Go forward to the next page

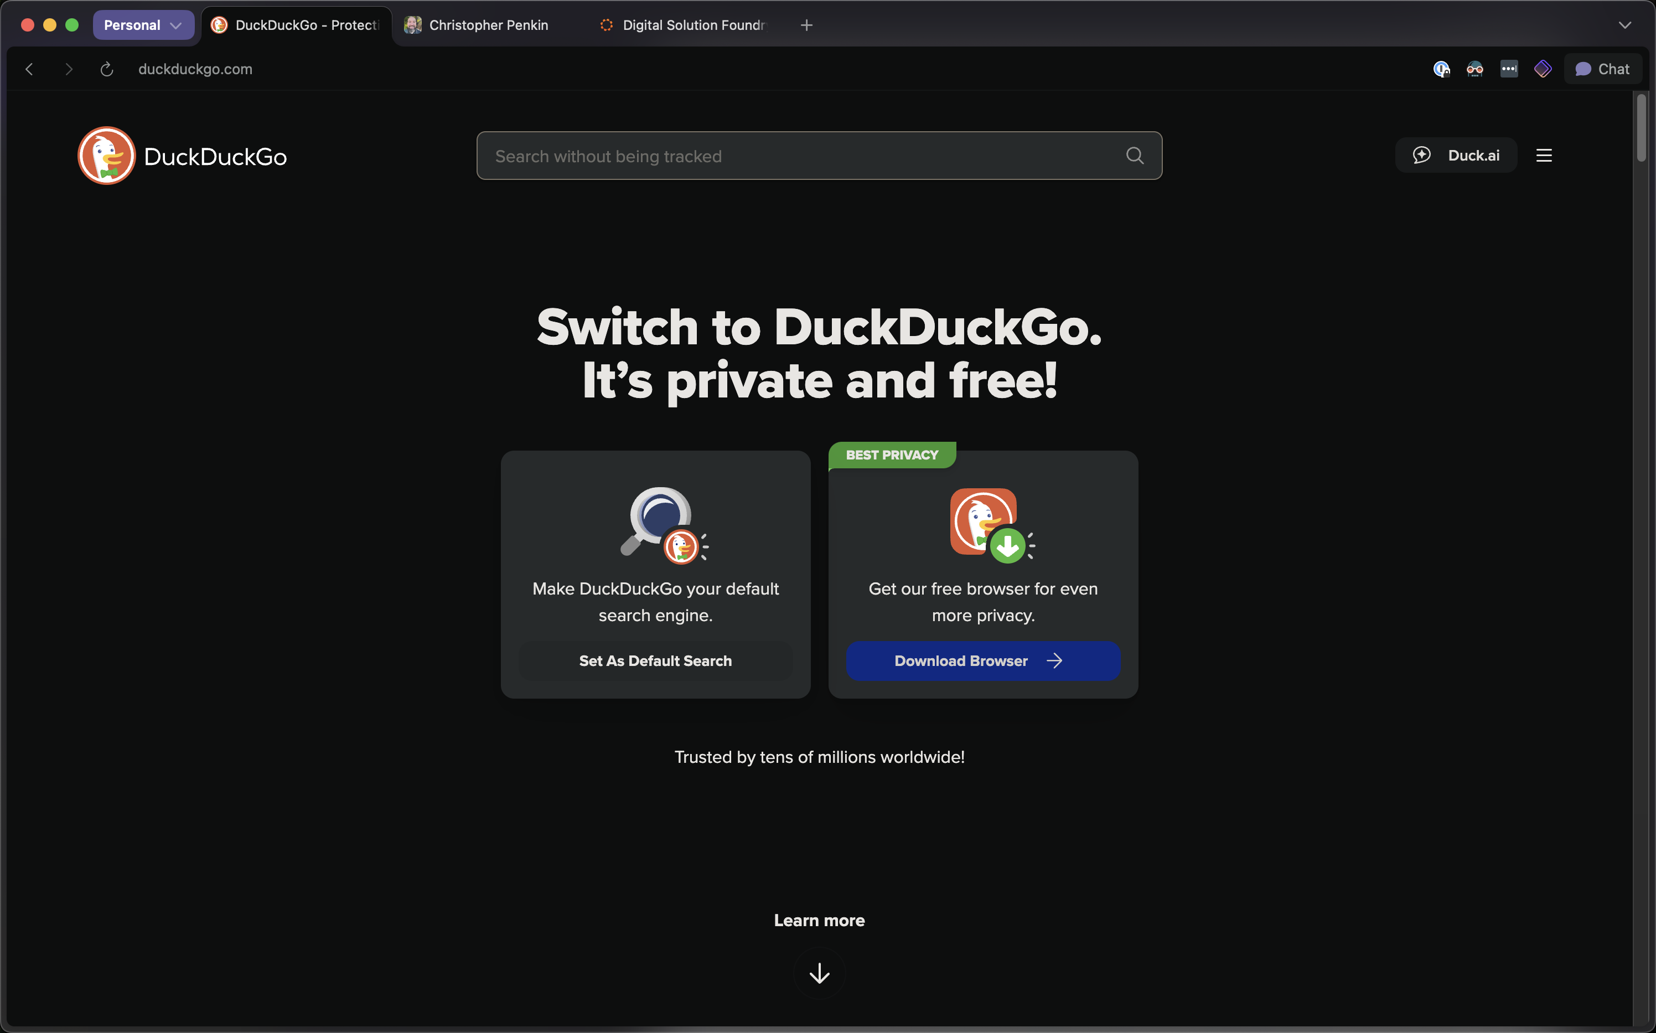click(x=68, y=69)
